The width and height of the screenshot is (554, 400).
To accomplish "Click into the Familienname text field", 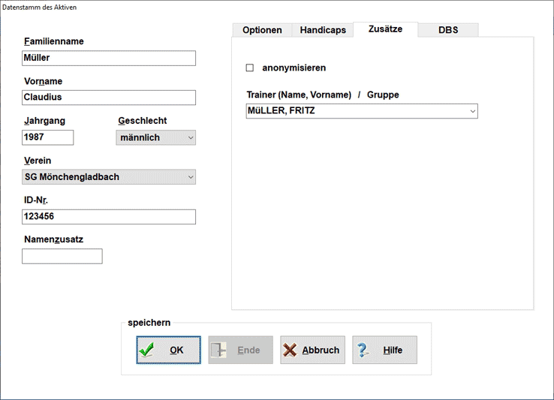I will (109, 59).
